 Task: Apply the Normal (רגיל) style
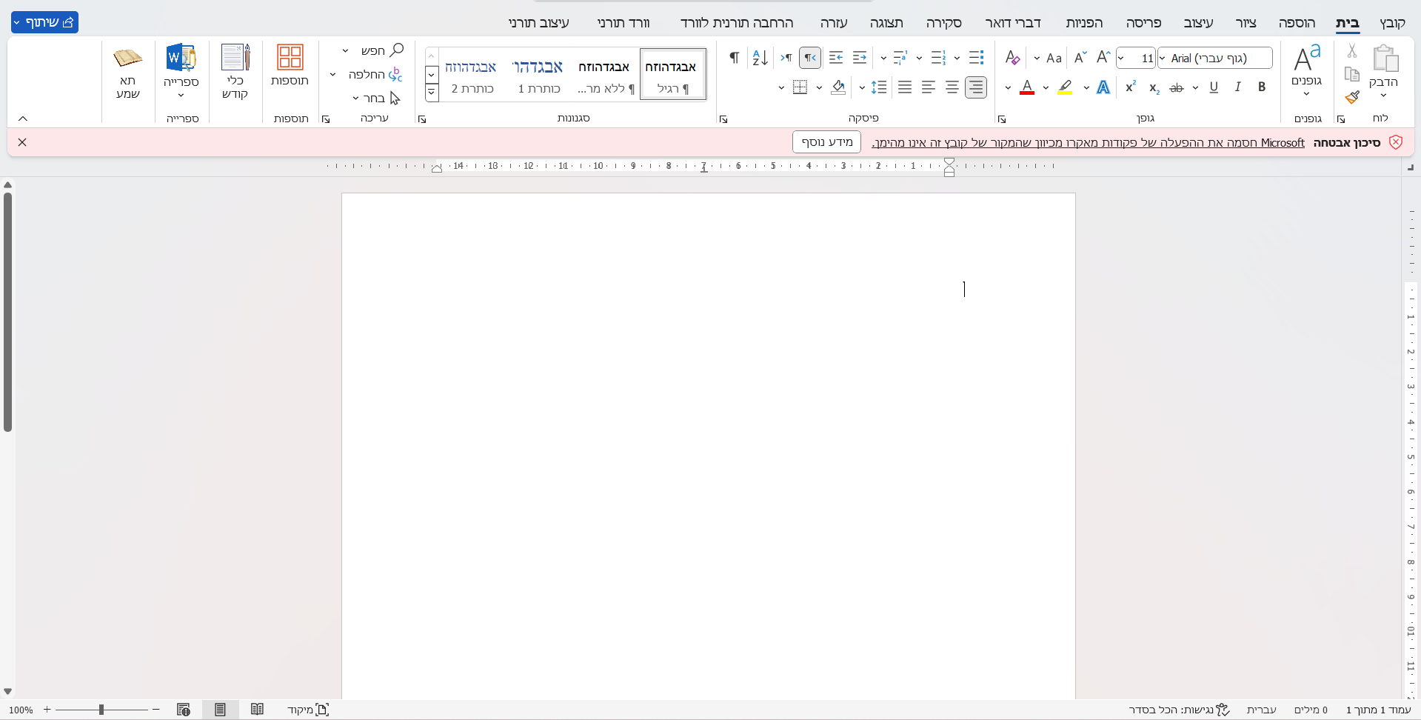[673, 74]
